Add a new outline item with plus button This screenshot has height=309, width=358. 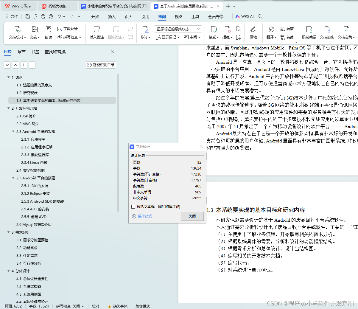[x=24, y=65]
